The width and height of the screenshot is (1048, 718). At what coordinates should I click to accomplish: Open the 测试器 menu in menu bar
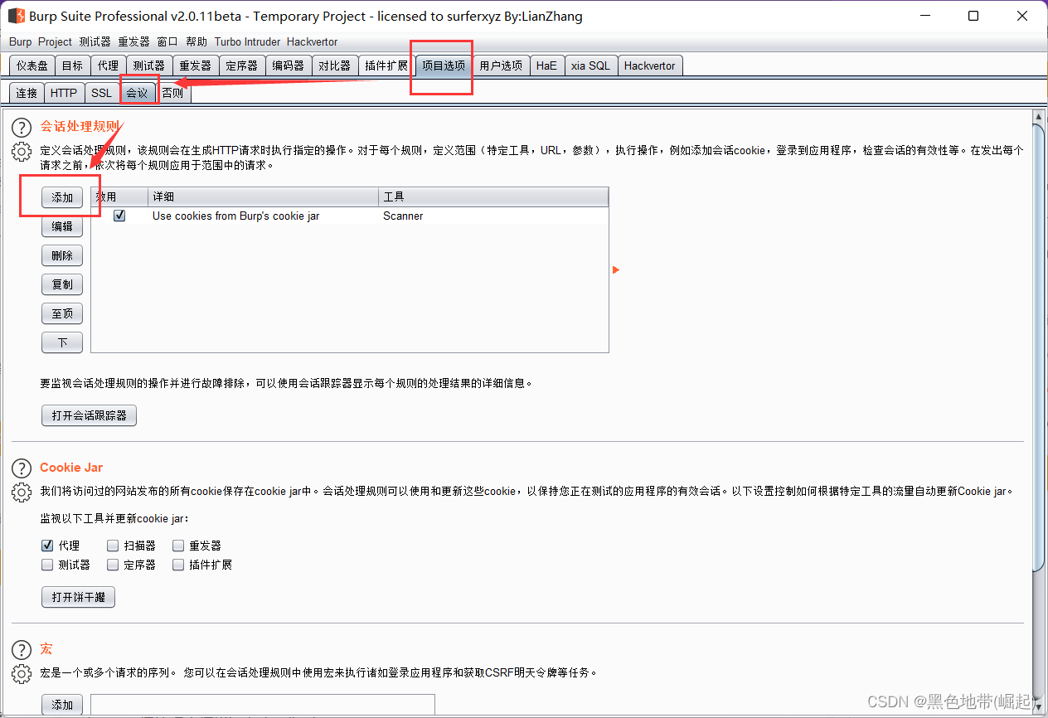(x=95, y=41)
